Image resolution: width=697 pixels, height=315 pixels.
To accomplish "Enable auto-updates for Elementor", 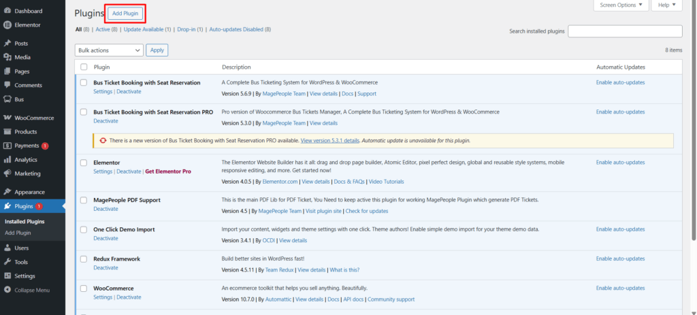I will click(x=620, y=163).
